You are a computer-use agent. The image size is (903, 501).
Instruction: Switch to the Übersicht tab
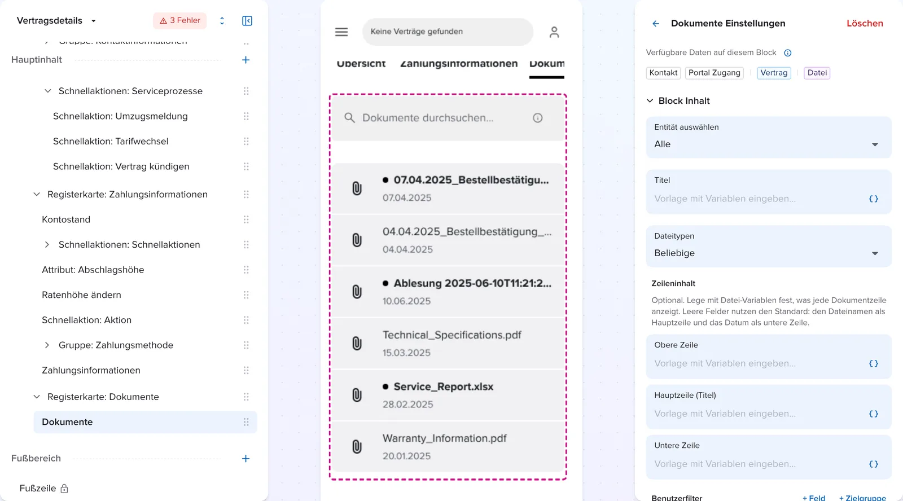pos(361,64)
